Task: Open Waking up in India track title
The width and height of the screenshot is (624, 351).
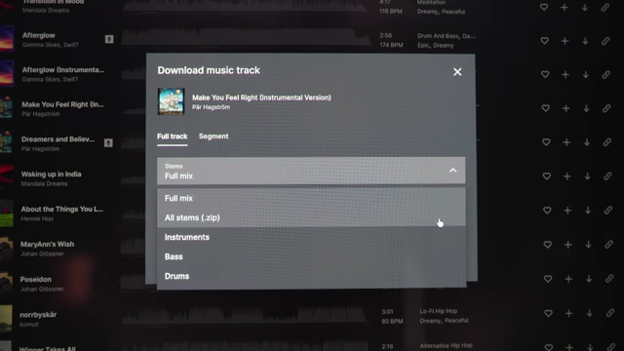Action: (51, 175)
